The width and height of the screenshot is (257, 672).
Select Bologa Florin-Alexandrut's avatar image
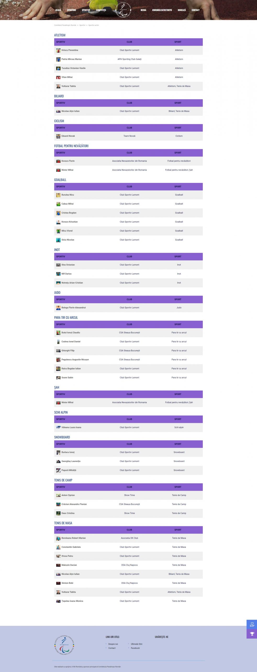pos(58,308)
